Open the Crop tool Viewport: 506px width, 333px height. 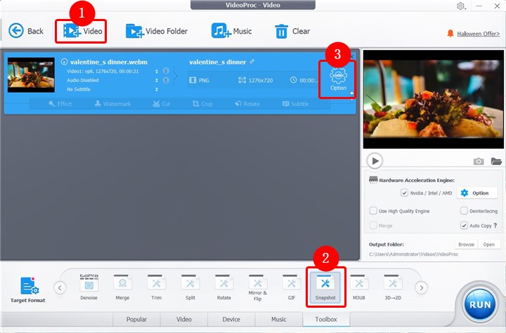click(x=202, y=104)
